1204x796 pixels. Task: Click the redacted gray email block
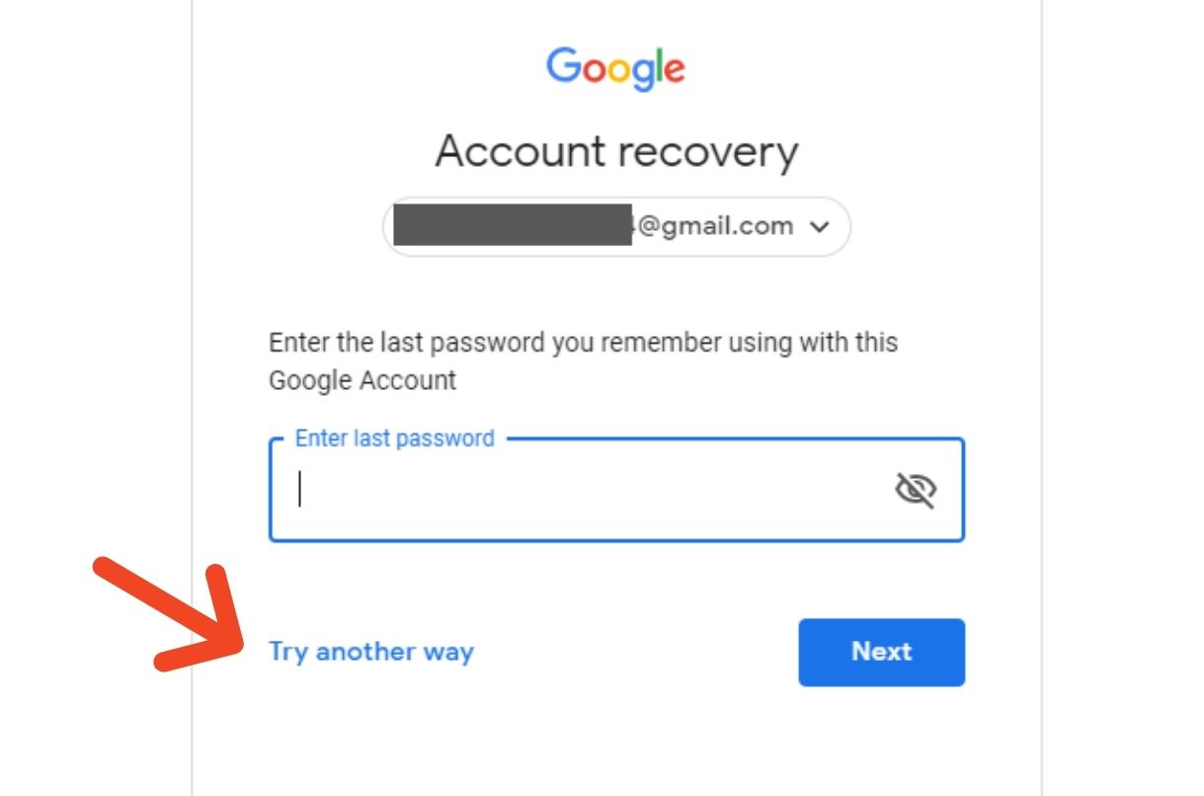(513, 225)
